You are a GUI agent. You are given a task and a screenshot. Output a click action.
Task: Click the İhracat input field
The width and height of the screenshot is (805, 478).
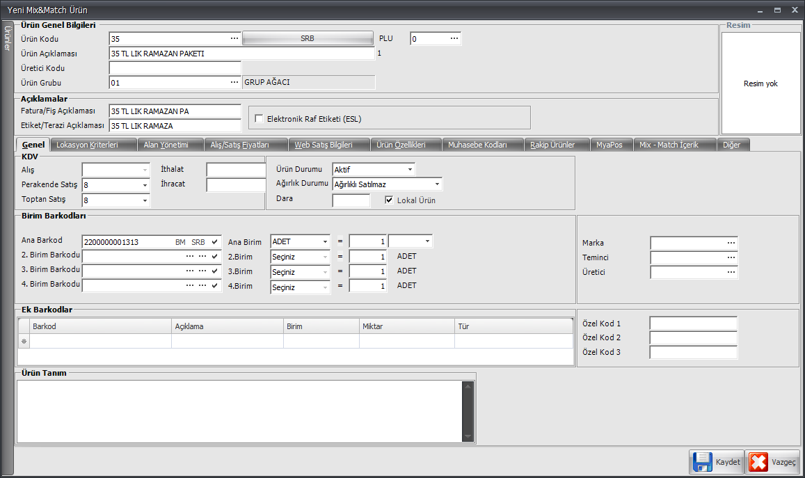[x=236, y=185]
